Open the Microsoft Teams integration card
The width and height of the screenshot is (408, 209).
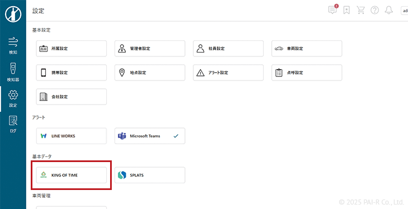click(x=150, y=136)
